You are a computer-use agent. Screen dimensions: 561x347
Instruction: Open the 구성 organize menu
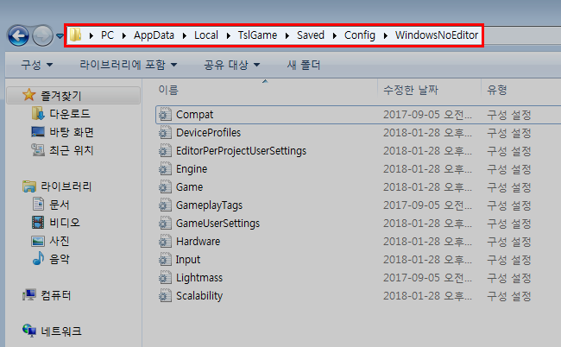37,65
